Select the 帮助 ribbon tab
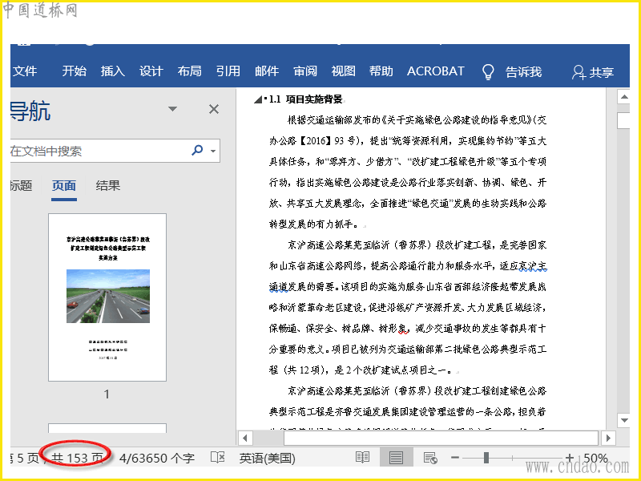This screenshot has height=481, width=641. tap(381, 71)
